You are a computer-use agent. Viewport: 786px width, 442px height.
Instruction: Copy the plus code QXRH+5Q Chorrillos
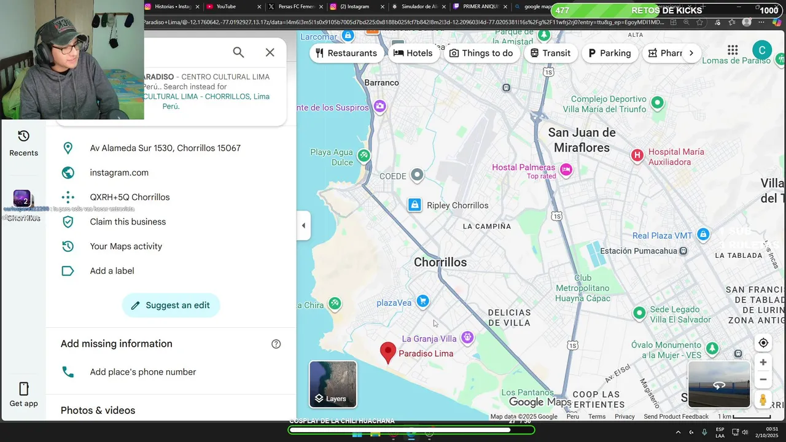(x=130, y=197)
